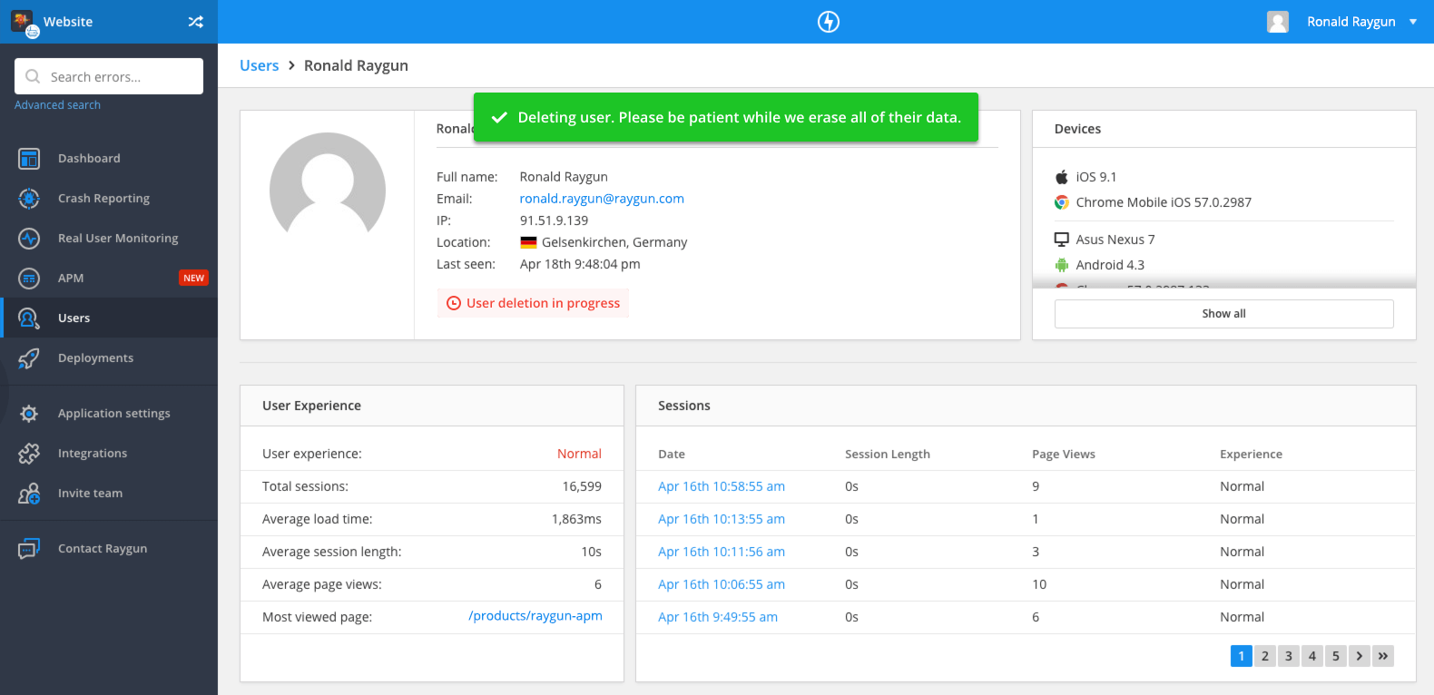
Task: Go to next page of sessions
Action: point(1359,656)
